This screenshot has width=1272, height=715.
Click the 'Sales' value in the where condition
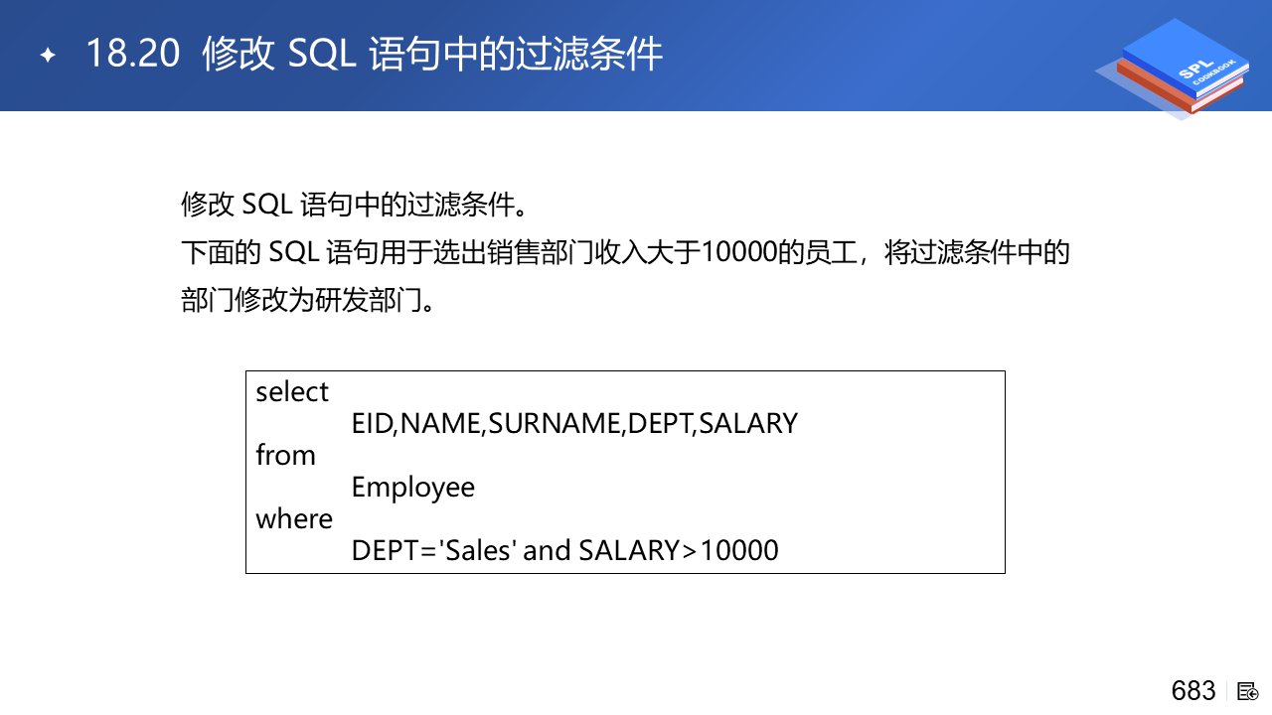click(477, 551)
